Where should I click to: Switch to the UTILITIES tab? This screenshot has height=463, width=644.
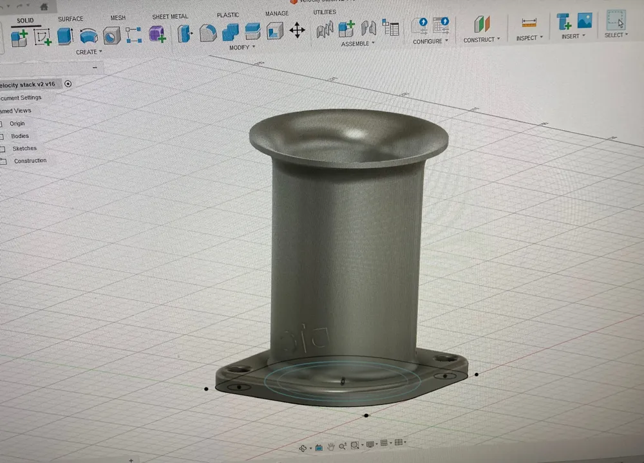tap(325, 12)
